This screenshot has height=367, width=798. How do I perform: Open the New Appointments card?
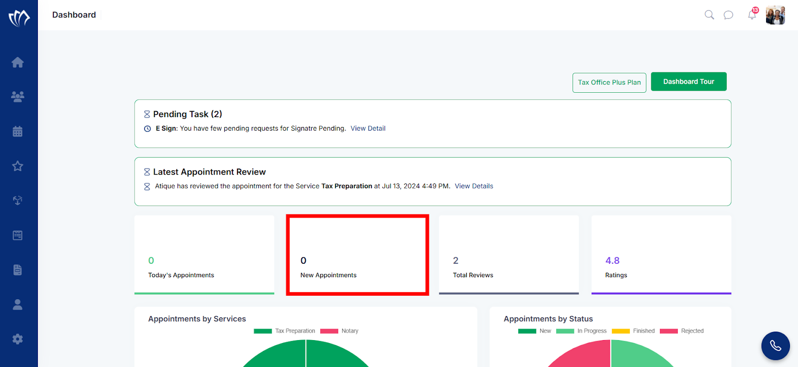click(x=358, y=255)
